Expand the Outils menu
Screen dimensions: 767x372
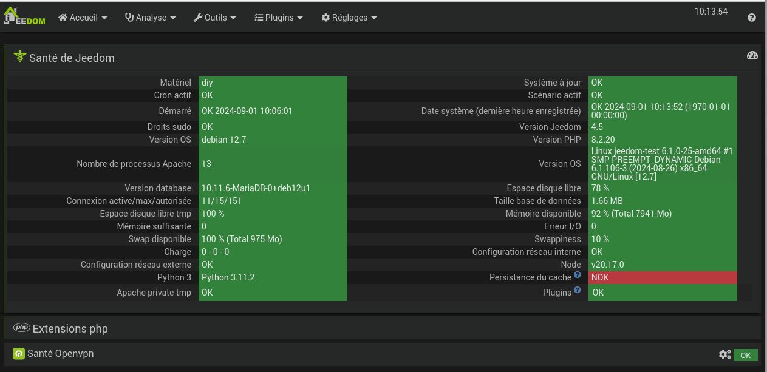pyautogui.click(x=215, y=18)
